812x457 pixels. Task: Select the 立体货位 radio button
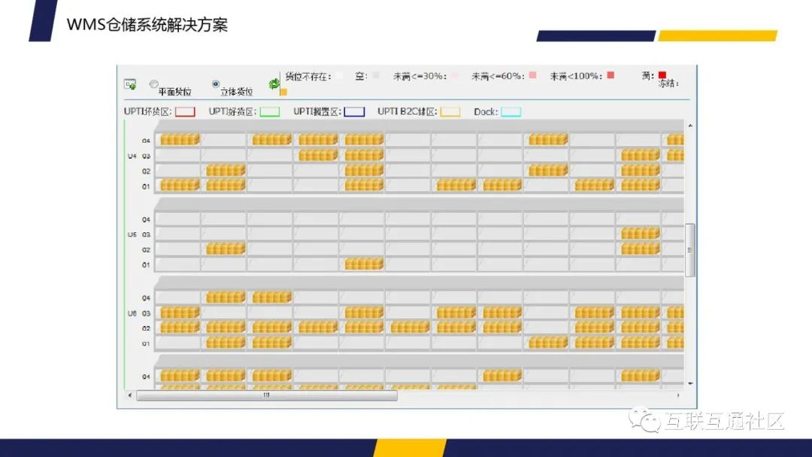click(216, 83)
